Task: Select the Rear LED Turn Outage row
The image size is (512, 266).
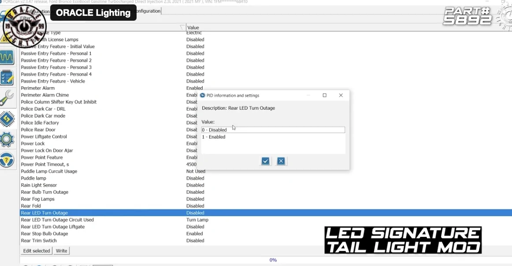Action: click(266, 213)
